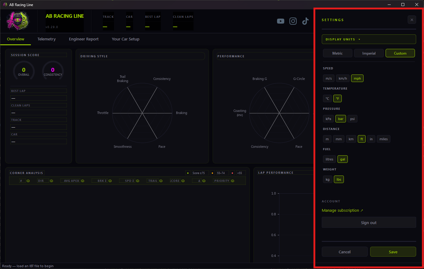The image size is (424, 269).
Task: Set distance unit to km
Action: coord(351,139)
